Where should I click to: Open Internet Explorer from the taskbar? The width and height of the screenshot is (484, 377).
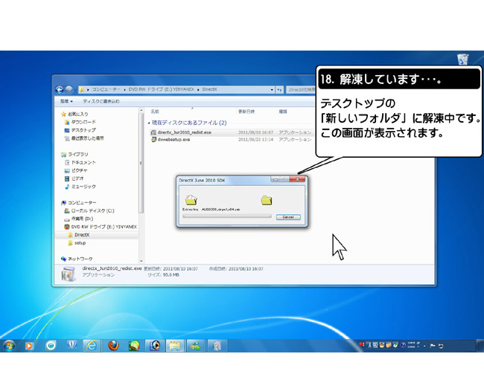(x=92, y=346)
